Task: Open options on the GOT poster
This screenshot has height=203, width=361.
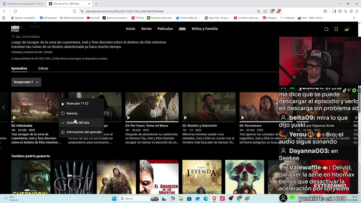Action: (91, 163)
